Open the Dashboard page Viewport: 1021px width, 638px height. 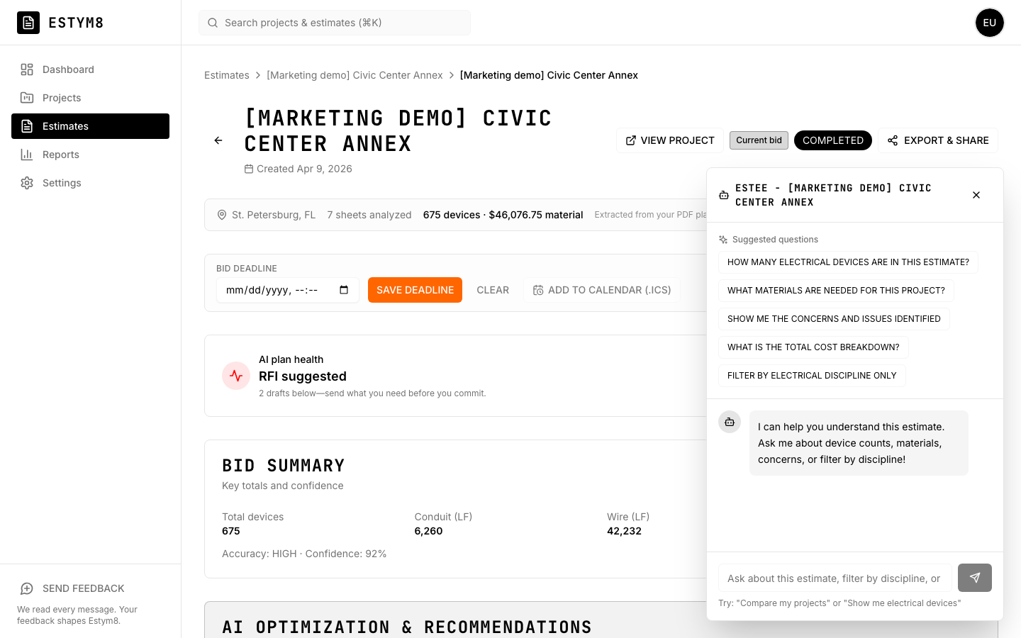68,69
